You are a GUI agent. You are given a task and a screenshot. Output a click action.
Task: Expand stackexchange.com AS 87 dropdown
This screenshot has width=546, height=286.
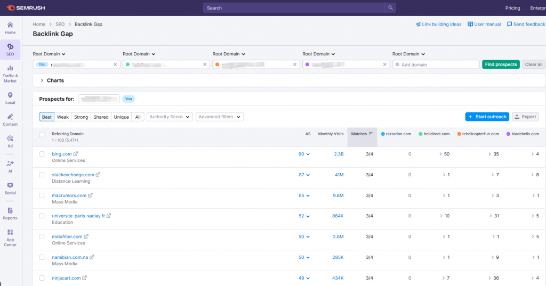coord(304,175)
